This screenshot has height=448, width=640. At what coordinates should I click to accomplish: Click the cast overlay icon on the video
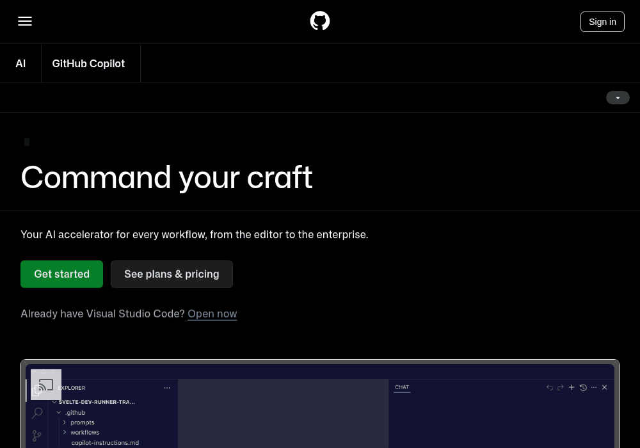point(46,385)
